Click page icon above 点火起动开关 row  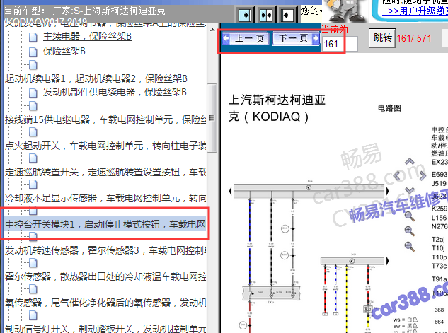click(33, 132)
